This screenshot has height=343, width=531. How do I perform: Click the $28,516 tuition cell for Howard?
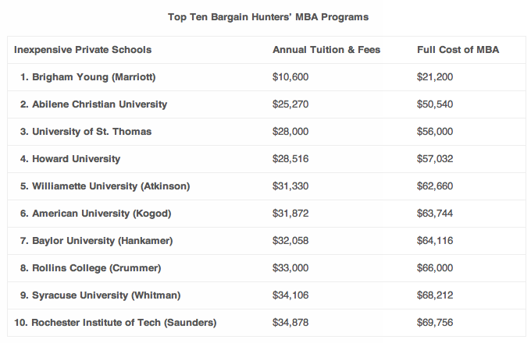(290, 159)
